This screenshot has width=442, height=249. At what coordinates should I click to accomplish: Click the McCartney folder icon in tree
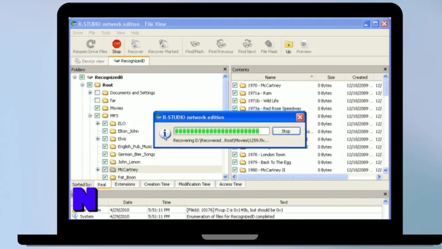pyautogui.click(x=113, y=169)
